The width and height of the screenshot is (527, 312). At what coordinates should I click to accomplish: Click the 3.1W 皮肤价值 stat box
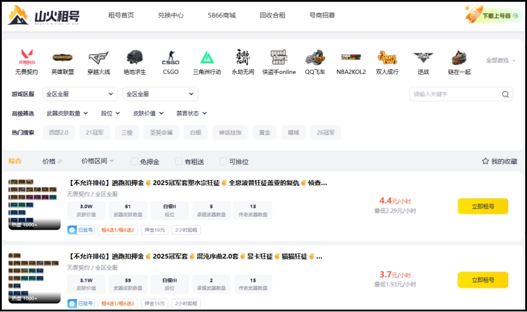click(86, 284)
